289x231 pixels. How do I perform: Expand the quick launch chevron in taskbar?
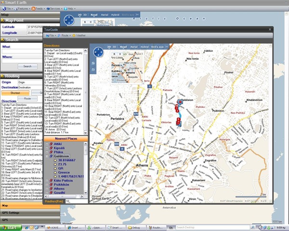(x=42, y=227)
